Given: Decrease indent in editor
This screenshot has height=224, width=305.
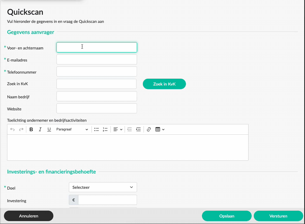Looking at the screenshot, I should click(129, 129).
